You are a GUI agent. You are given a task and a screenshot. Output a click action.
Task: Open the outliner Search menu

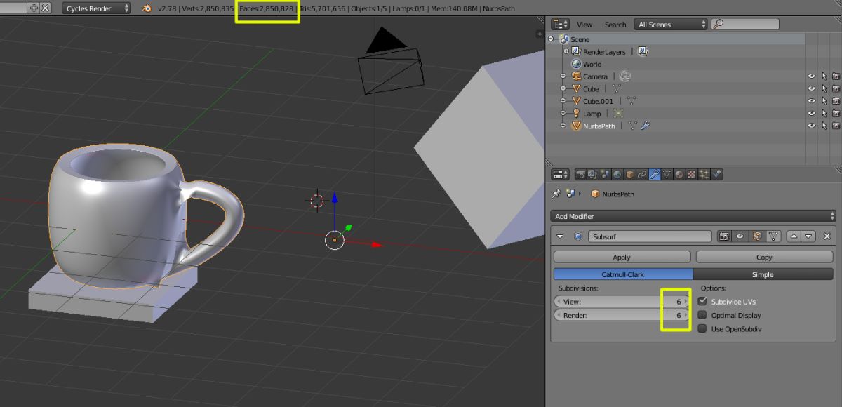(615, 25)
